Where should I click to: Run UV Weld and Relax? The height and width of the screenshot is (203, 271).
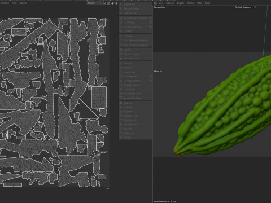(133, 27)
